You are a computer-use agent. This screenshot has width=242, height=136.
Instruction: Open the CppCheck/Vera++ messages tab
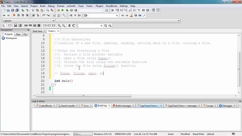182,106
